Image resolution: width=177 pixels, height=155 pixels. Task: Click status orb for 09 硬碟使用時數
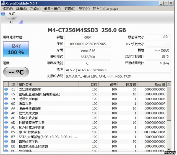point(6,99)
